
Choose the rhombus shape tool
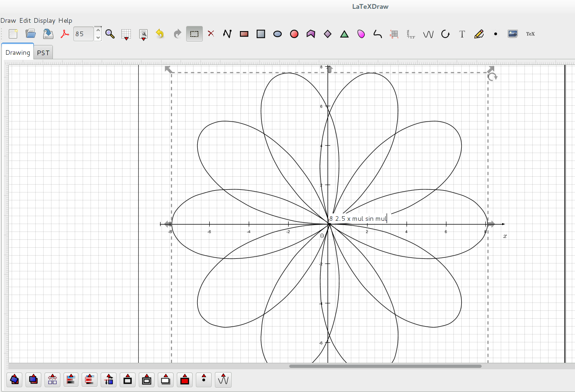tap(328, 34)
